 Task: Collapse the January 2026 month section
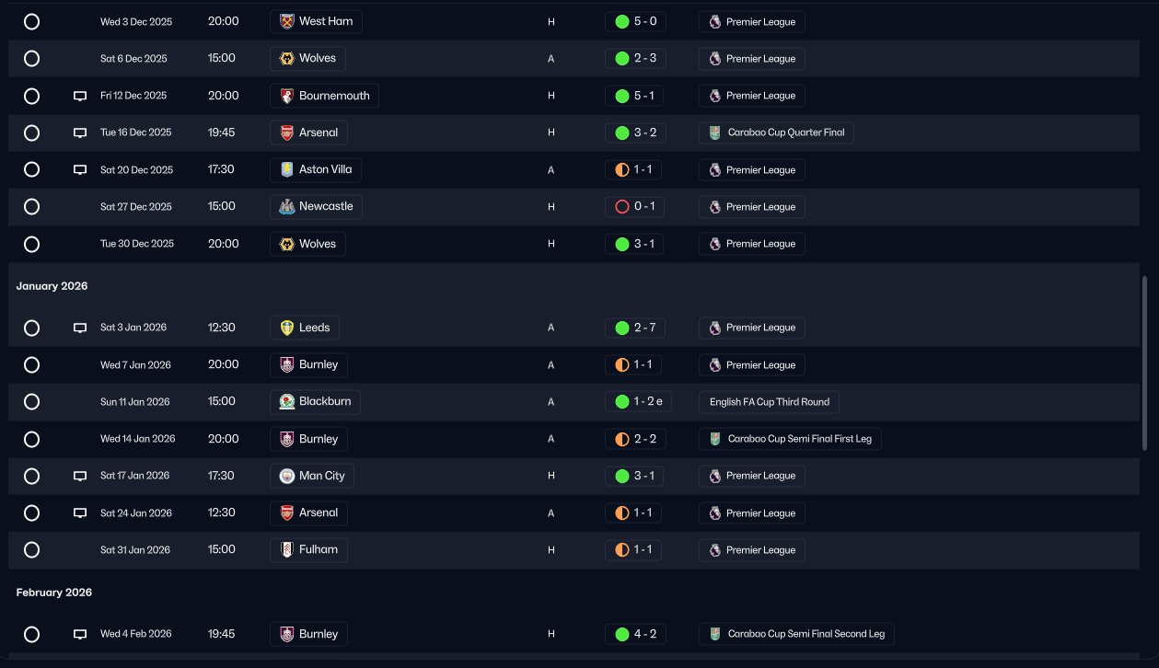(x=52, y=286)
